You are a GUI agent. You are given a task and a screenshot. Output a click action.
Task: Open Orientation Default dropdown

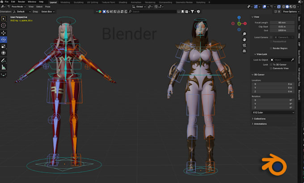[x=22, y=12]
